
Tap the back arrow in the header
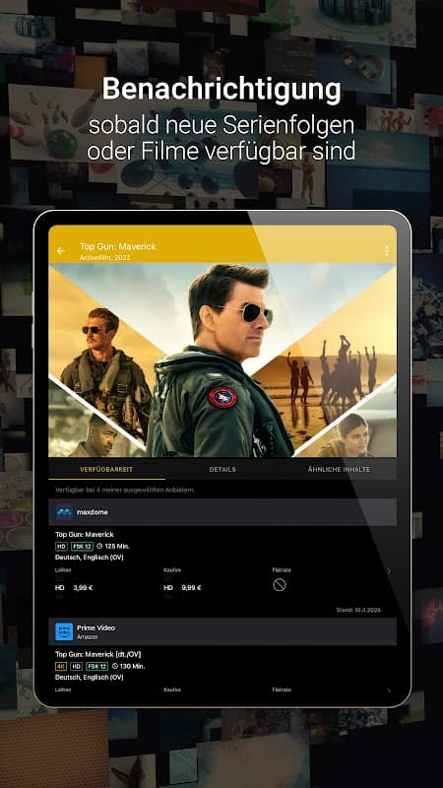click(61, 251)
